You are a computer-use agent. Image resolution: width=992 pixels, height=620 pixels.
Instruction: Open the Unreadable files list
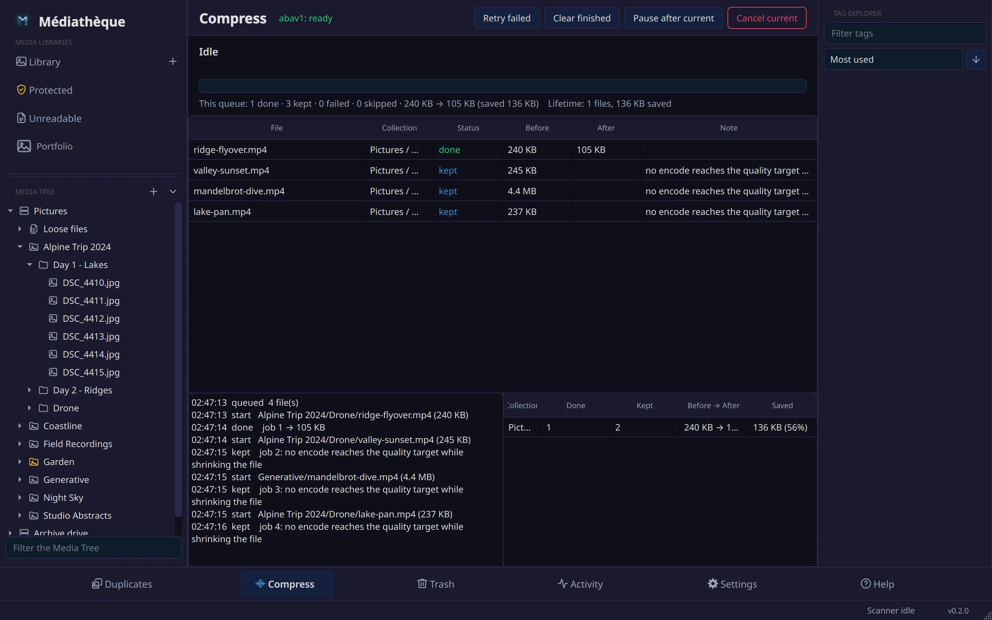49,118
